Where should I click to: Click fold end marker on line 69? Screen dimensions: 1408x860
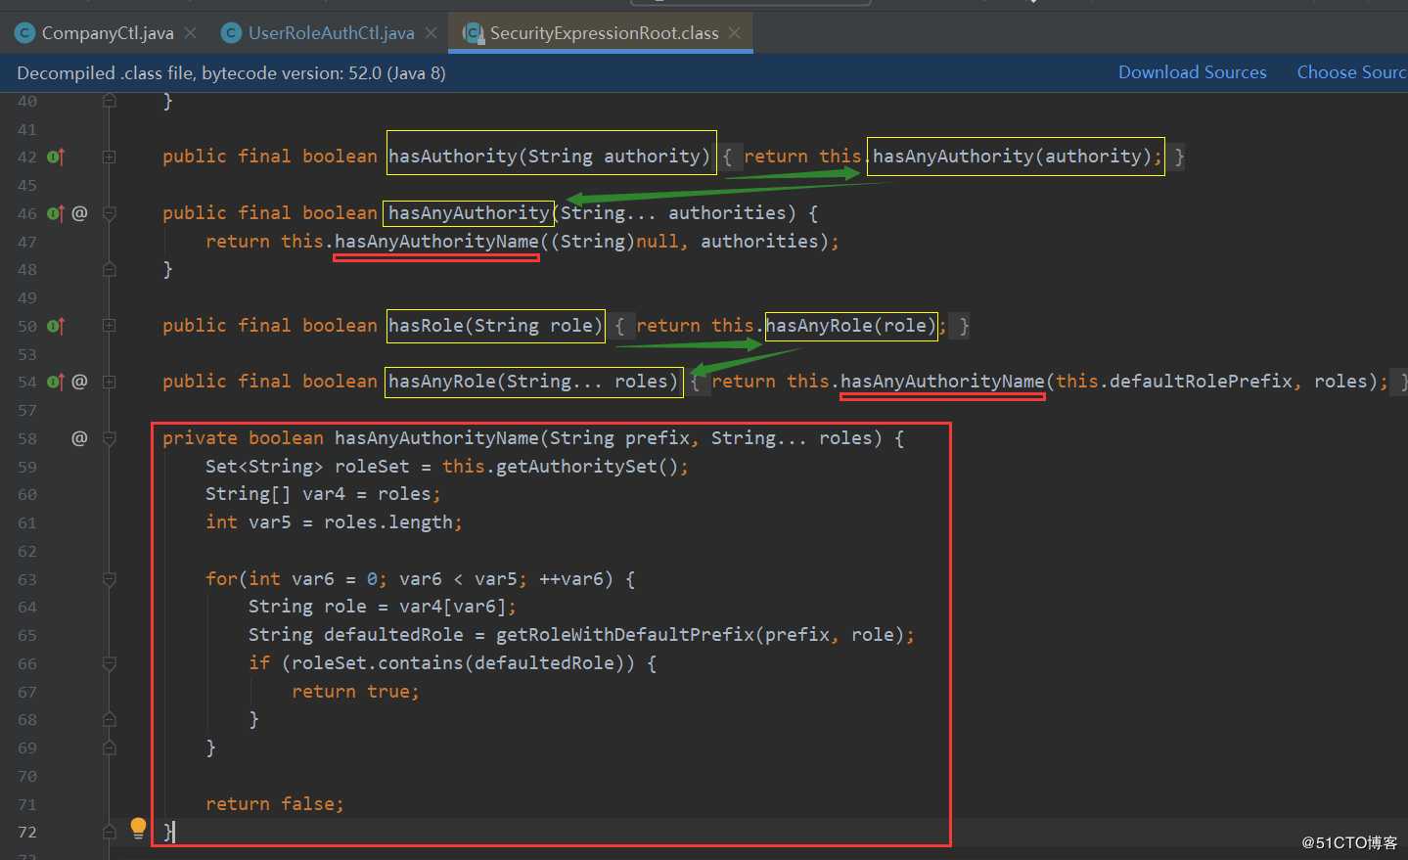pyautogui.click(x=110, y=748)
